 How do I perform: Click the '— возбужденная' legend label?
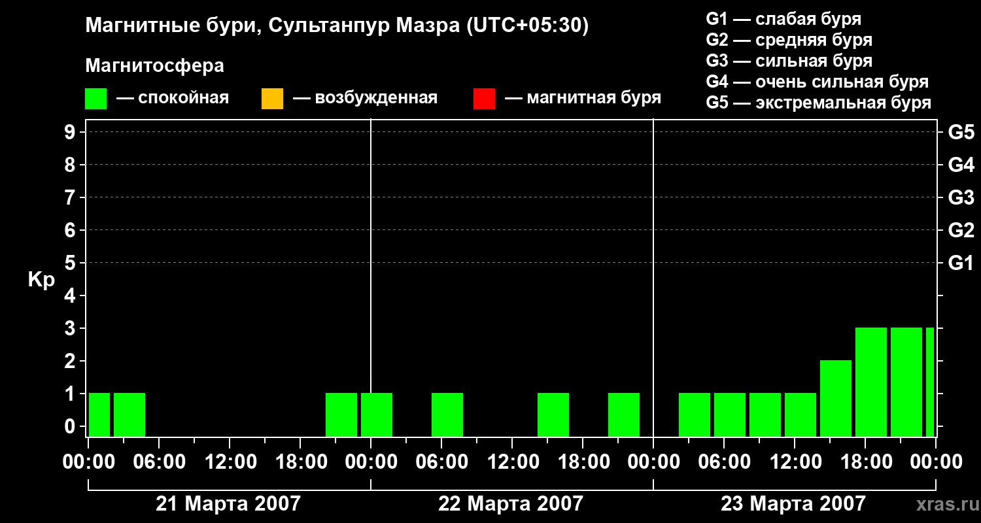point(365,98)
